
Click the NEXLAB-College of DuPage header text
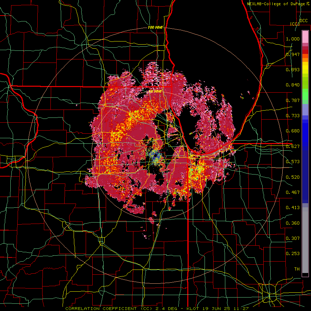(278, 3)
